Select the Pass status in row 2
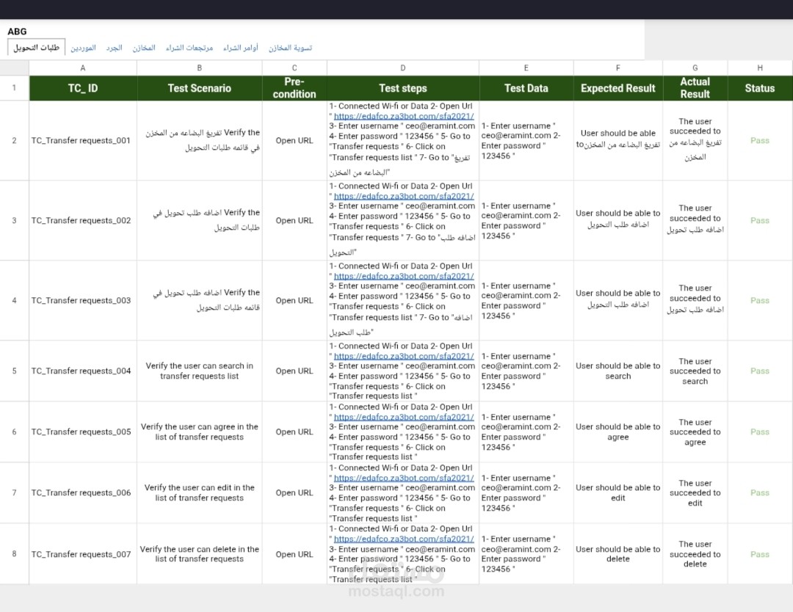793x612 pixels. (760, 140)
